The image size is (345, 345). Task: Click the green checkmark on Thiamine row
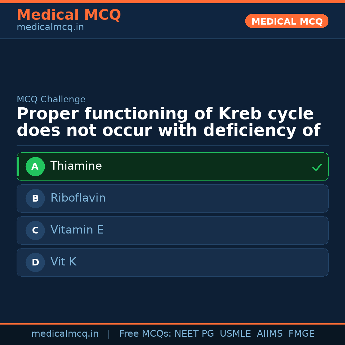tap(317, 167)
